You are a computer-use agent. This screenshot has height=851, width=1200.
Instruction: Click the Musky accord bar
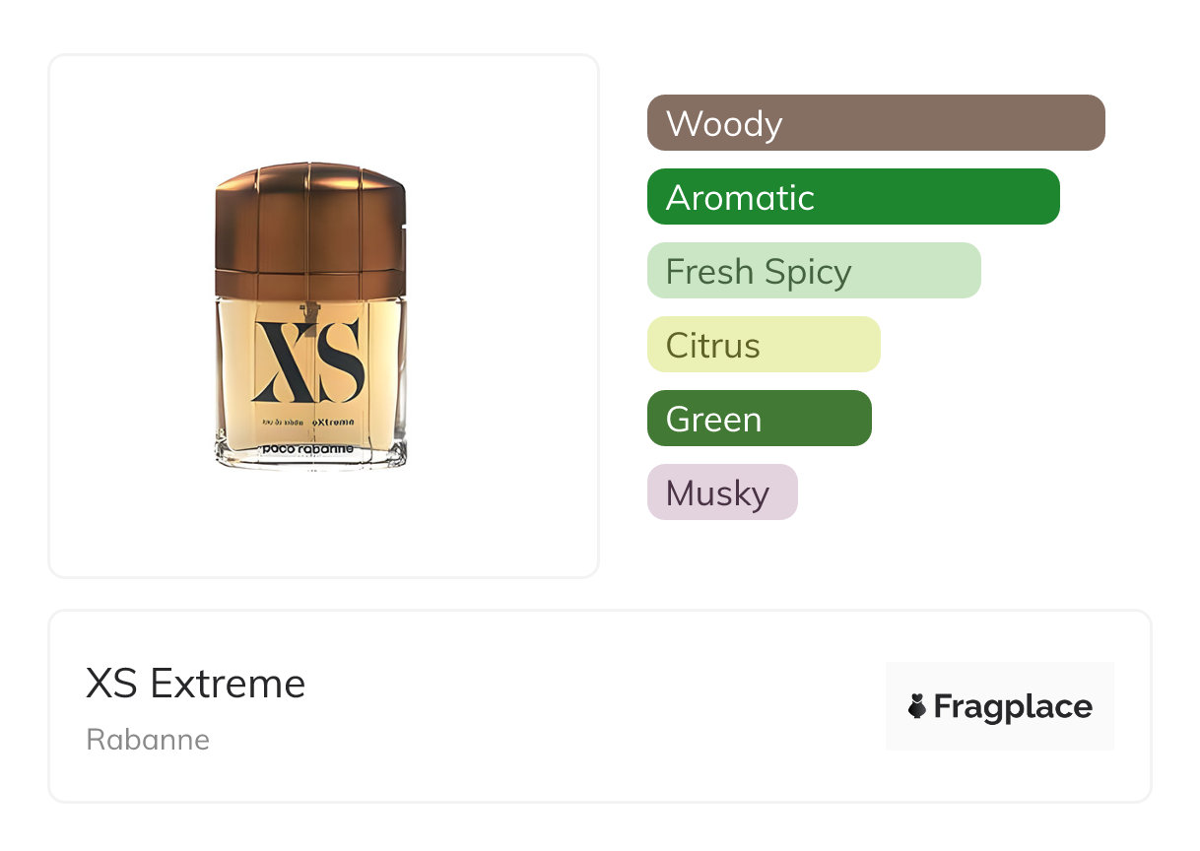(x=721, y=492)
